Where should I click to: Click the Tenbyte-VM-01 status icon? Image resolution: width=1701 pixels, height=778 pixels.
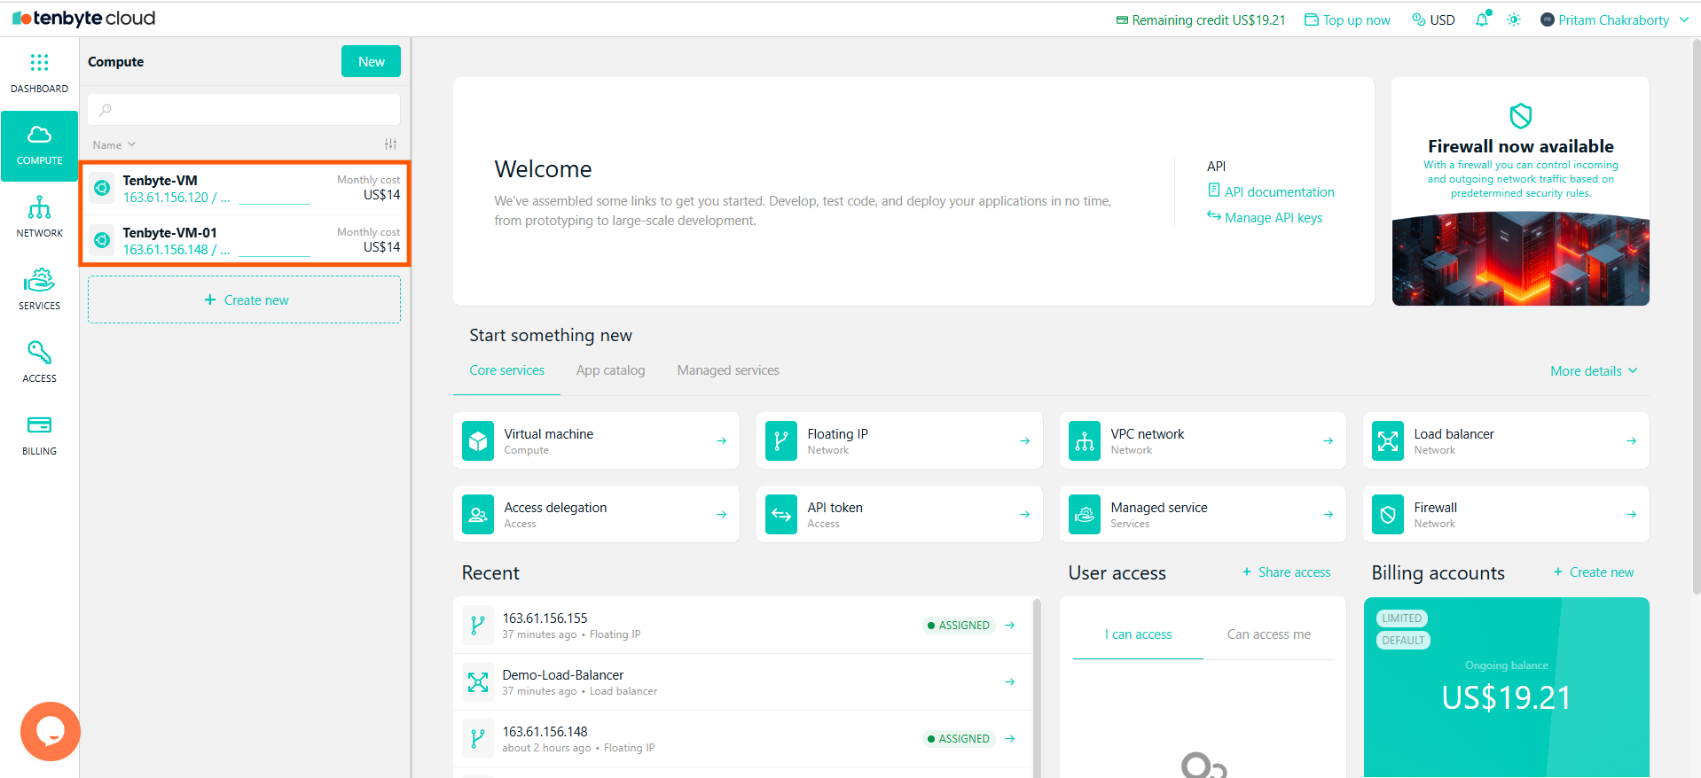pyautogui.click(x=102, y=240)
